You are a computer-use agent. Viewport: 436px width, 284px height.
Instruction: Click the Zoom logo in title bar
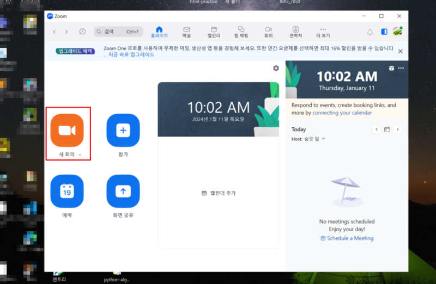(x=50, y=16)
